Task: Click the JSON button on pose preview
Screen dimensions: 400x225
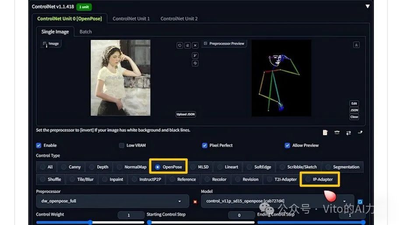Action: click(x=354, y=110)
